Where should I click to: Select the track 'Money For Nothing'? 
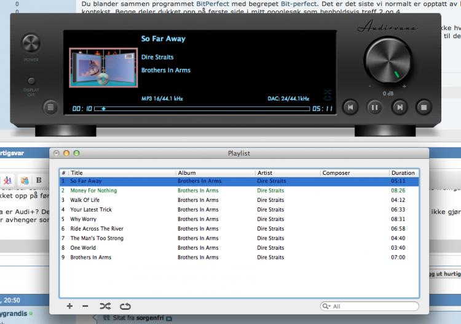tap(239, 190)
